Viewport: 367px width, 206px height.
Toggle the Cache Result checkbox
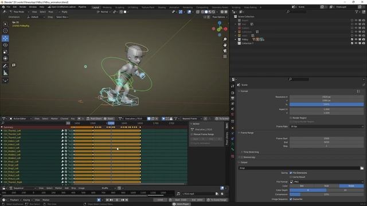(291, 177)
